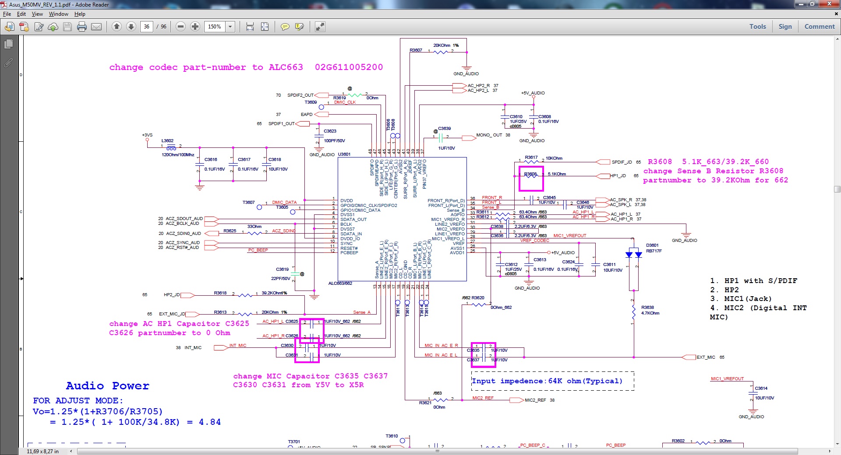The width and height of the screenshot is (841, 455).
Task: Open the Window menu
Action: coord(59,14)
